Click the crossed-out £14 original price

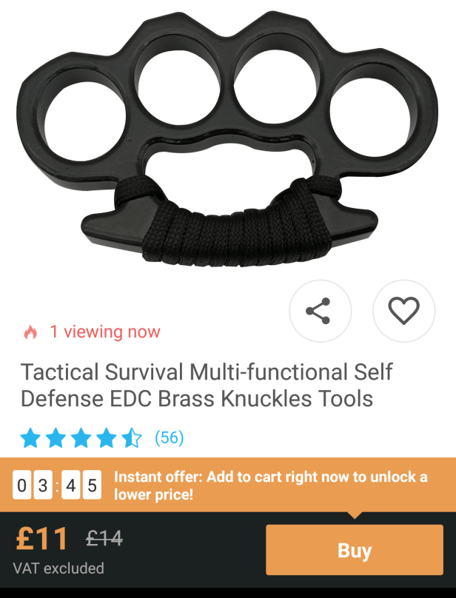(104, 539)
